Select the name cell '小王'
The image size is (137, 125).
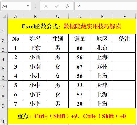click(x=35, y=94)
